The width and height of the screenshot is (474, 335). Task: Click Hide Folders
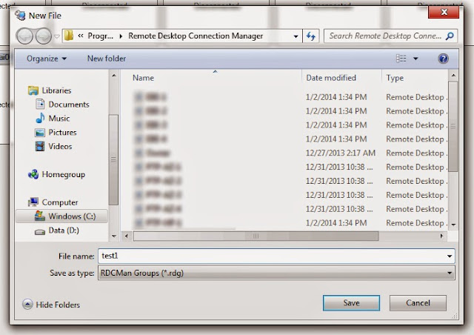coord(58,305)
